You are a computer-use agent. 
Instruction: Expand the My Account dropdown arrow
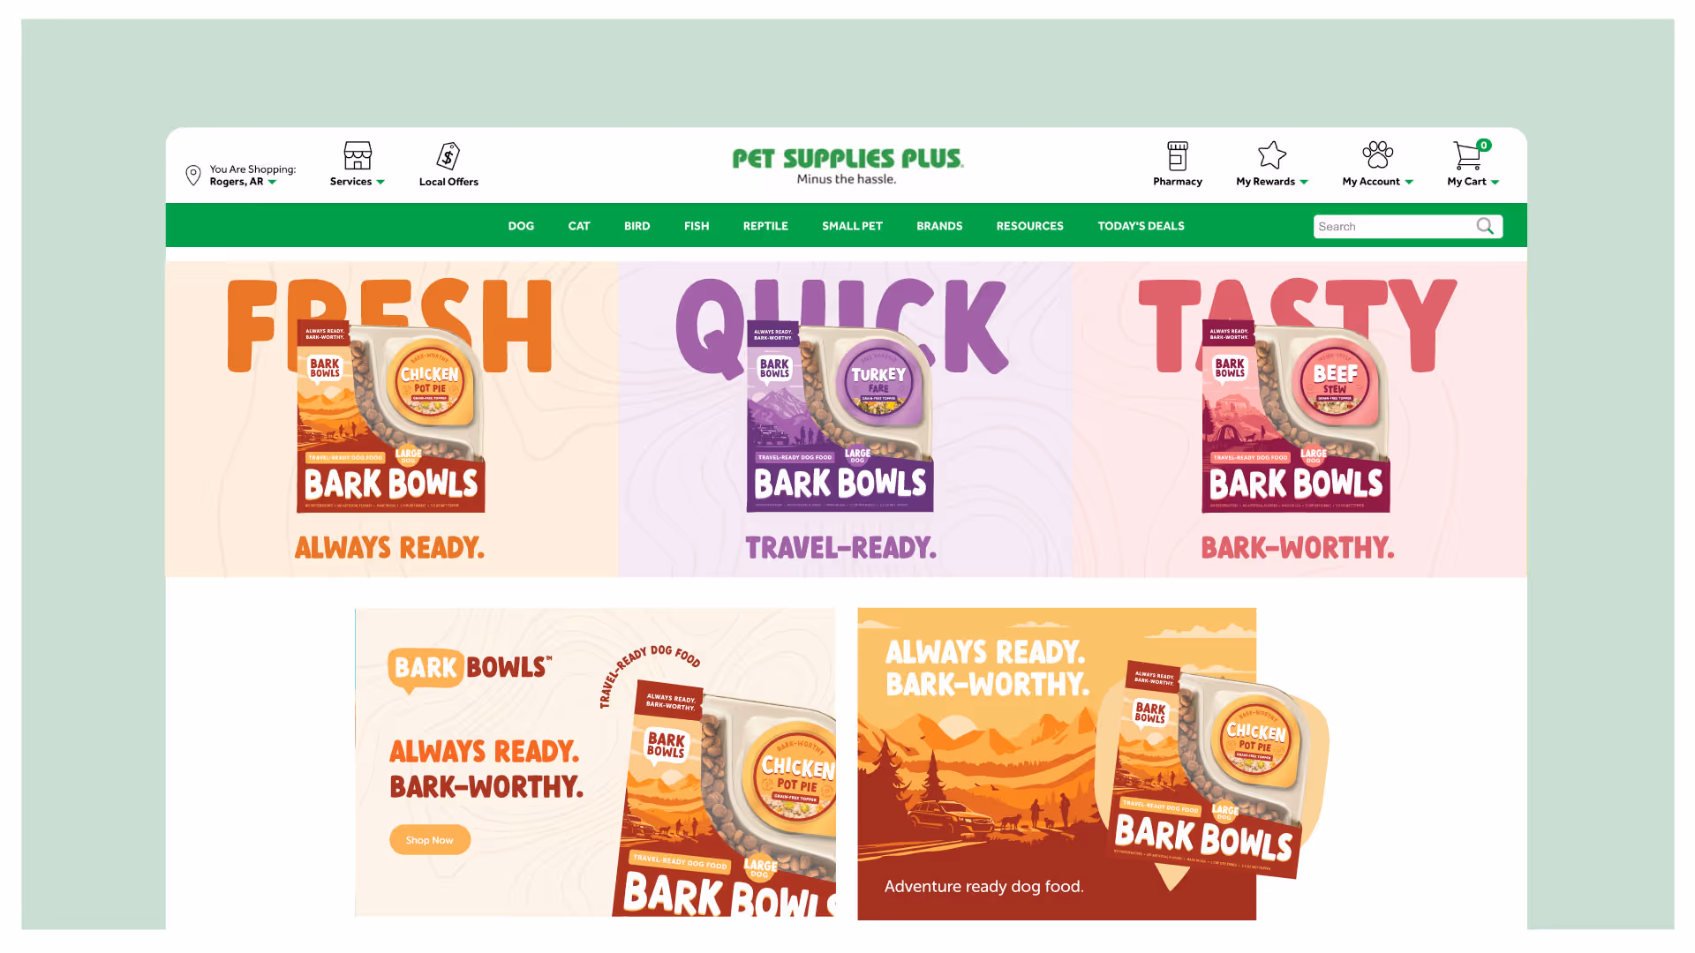tap(1409, 182)
